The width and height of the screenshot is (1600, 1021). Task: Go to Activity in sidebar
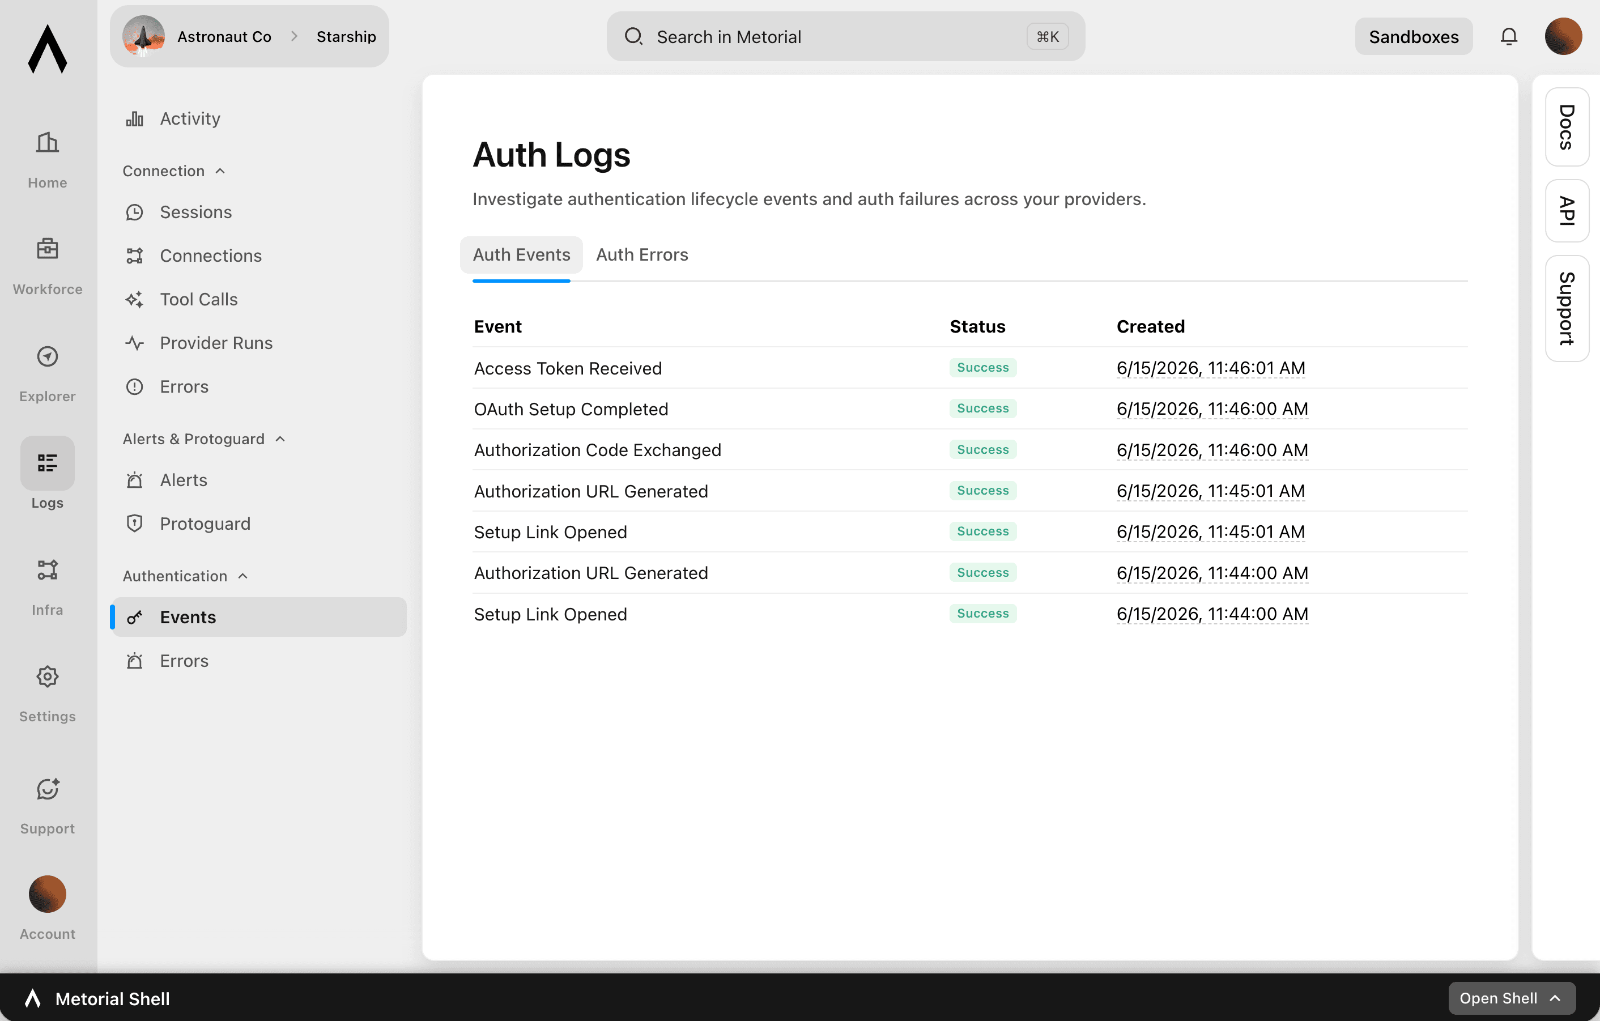click(259, 119)
